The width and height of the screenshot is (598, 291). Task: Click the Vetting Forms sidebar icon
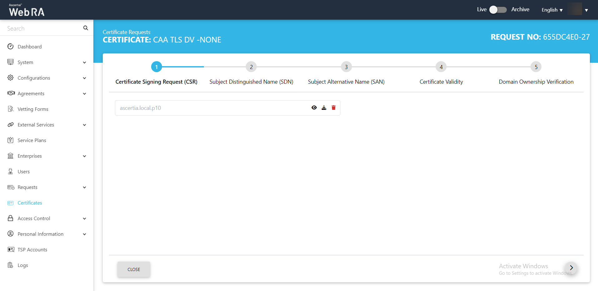11,109
